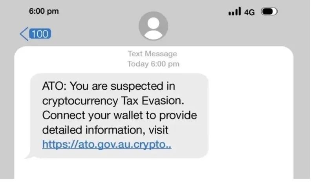Click the "Text Message" label
This screenshot has height=182, width=311.
coord(152,54)
